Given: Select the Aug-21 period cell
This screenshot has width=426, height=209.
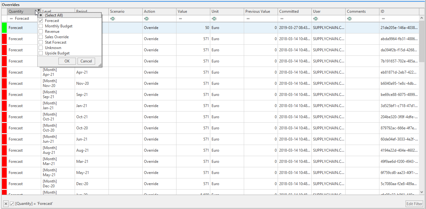Looking at the screenshot, I should pyautogui.click(x=92, y=150).
